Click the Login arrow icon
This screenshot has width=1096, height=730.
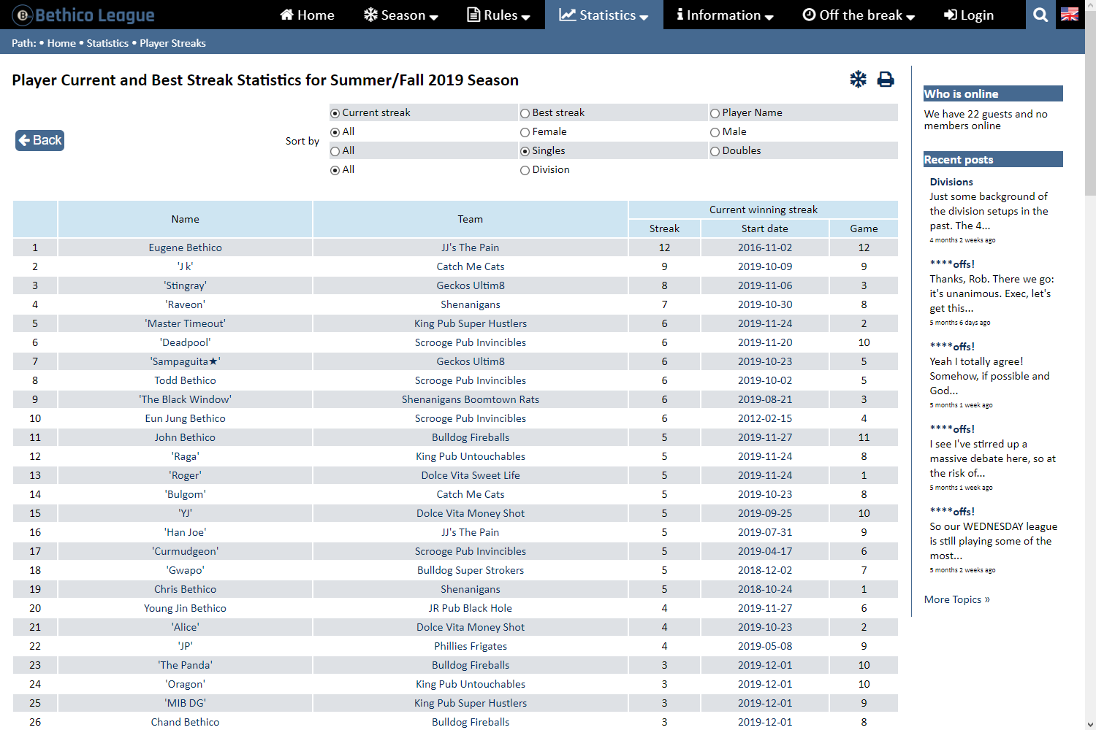(951, 15)
